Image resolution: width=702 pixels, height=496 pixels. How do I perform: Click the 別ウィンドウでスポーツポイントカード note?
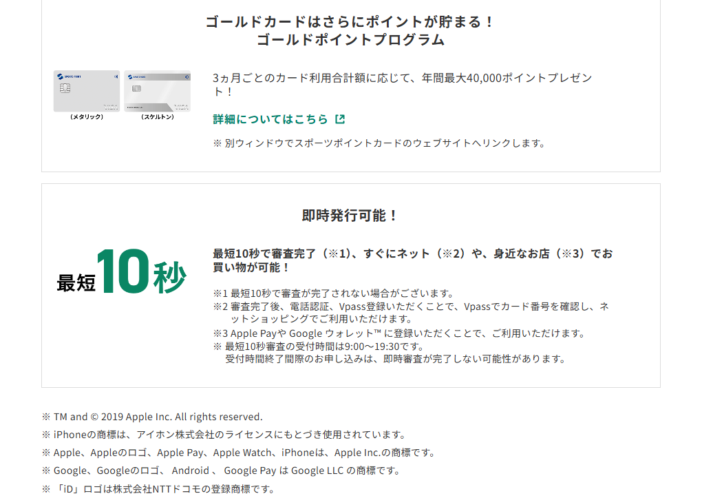coord(379,143)
